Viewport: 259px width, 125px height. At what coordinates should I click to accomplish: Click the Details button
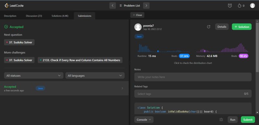pyautogui.click(x=222, y=27)
